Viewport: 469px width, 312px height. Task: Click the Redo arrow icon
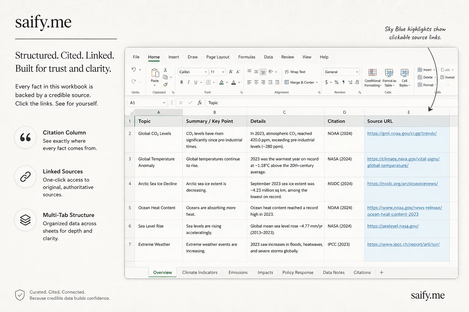pos(134,81)
